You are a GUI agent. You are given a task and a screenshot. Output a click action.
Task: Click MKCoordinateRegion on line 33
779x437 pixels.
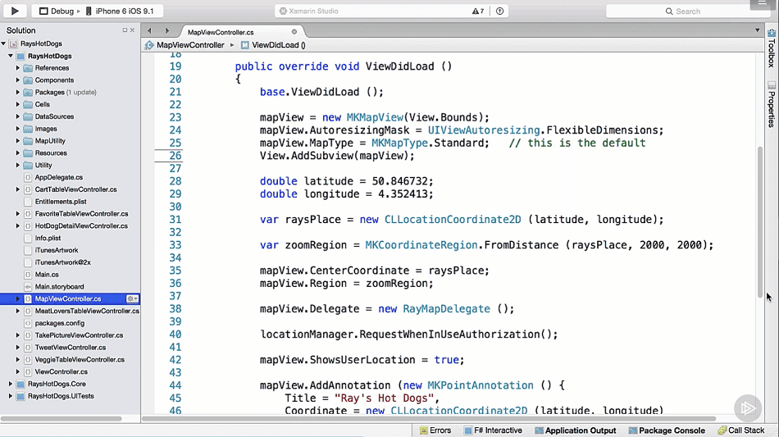pos(421,245)
